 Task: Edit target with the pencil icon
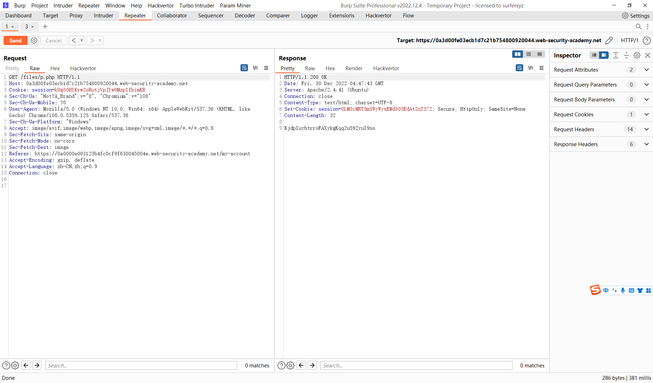click(x=609, y=40)
